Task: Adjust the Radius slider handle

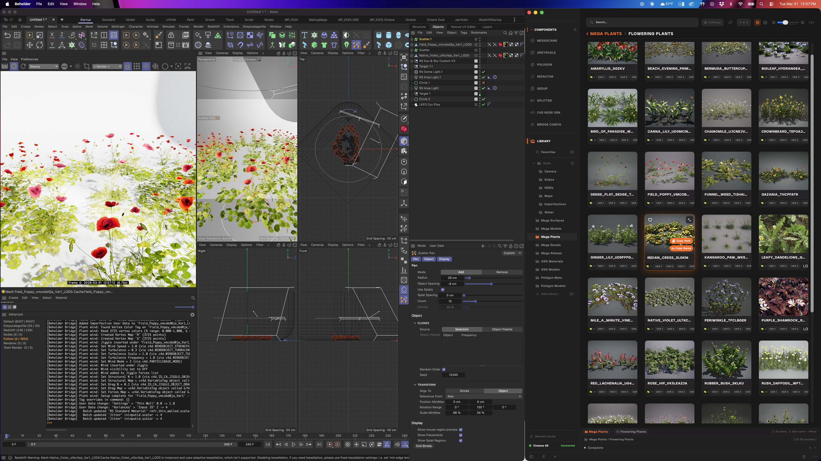Action: click(470, 278)
